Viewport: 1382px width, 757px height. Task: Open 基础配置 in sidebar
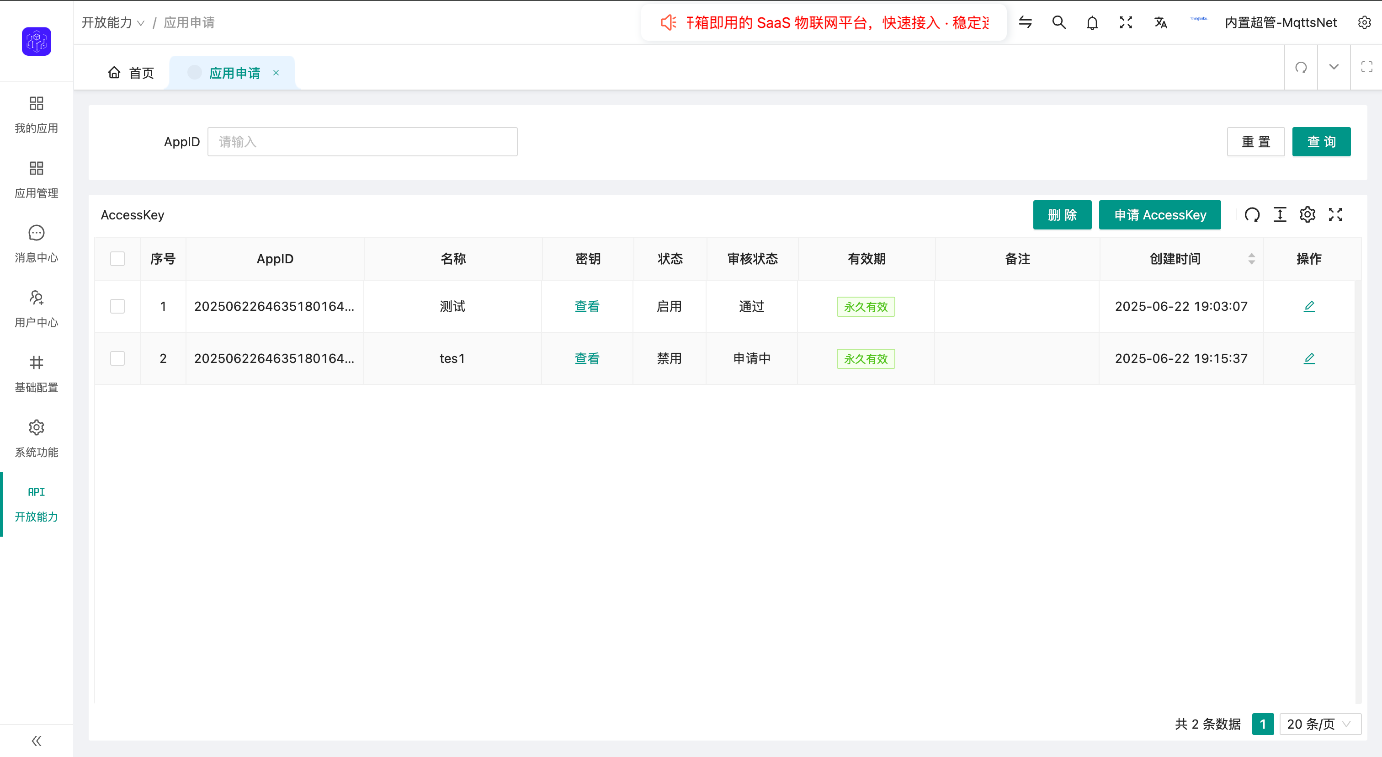37,374
